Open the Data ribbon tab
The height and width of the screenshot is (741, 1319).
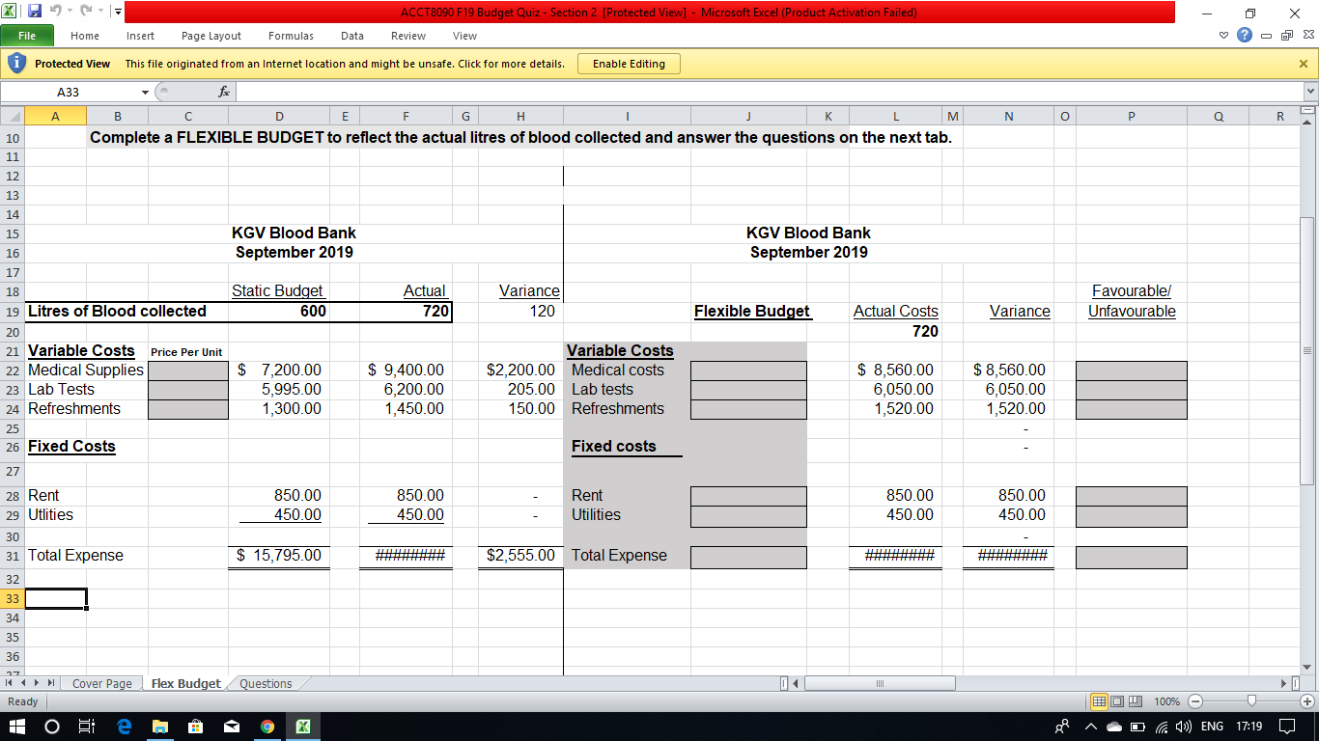352,36
